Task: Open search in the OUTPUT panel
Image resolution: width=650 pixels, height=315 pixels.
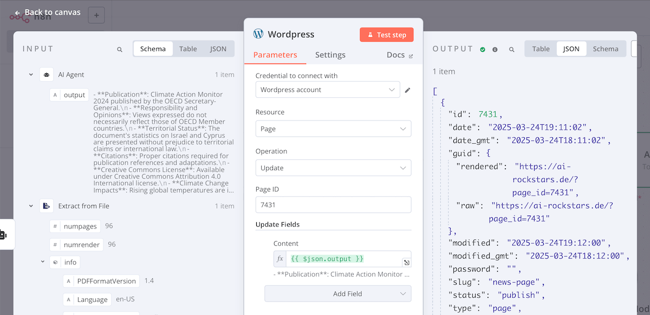Action: pos(511,49)
